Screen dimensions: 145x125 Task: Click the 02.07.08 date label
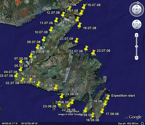point(12,83)
